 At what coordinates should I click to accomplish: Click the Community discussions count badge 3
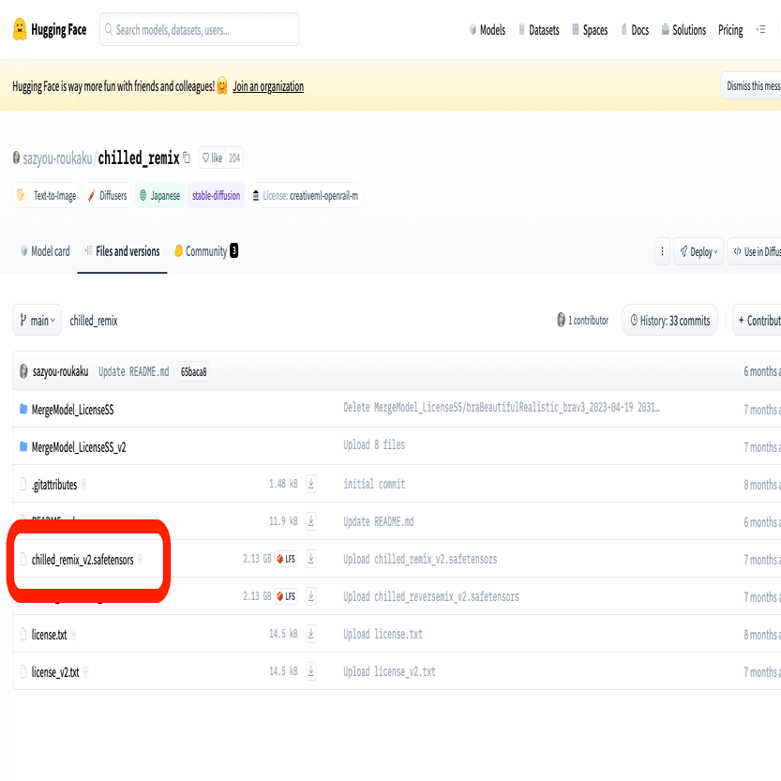234,250
